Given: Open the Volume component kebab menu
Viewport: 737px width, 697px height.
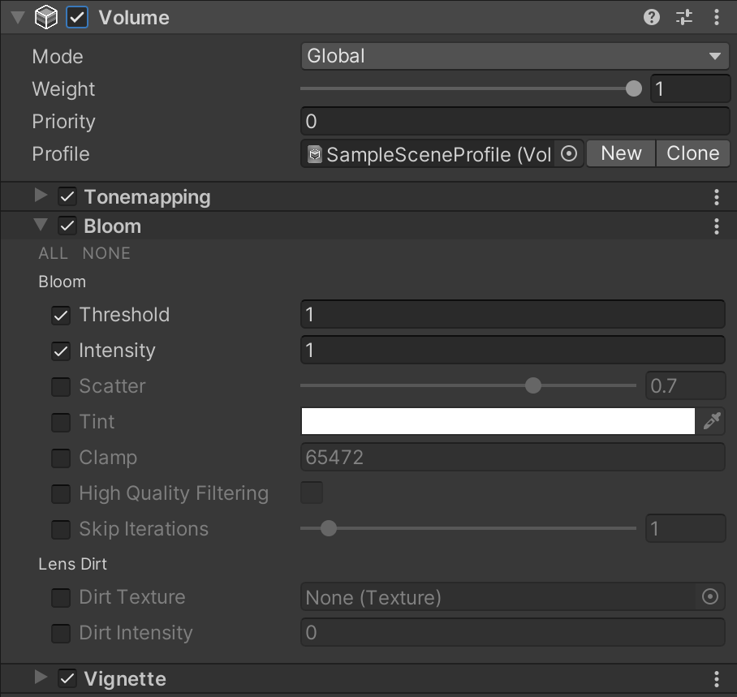Looking at the screenshot, I should (x=716, y=17).
